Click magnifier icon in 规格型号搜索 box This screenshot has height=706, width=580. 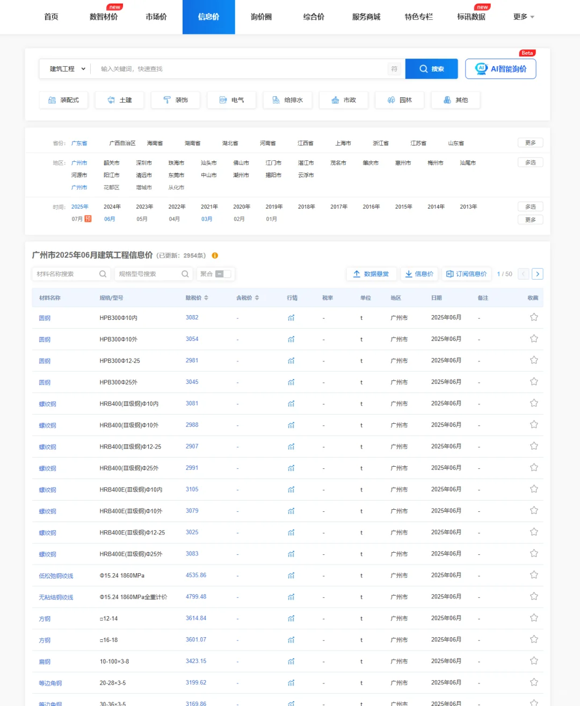[185, 274]
